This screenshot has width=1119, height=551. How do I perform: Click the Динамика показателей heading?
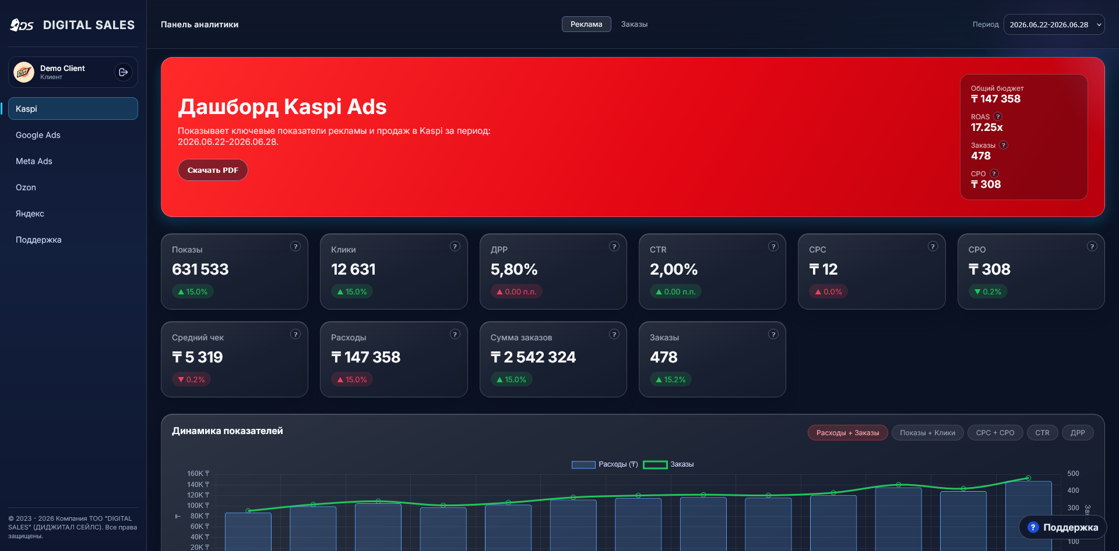227,431
